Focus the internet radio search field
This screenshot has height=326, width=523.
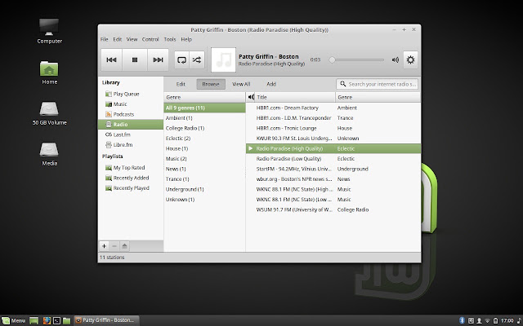click(378, 84)
